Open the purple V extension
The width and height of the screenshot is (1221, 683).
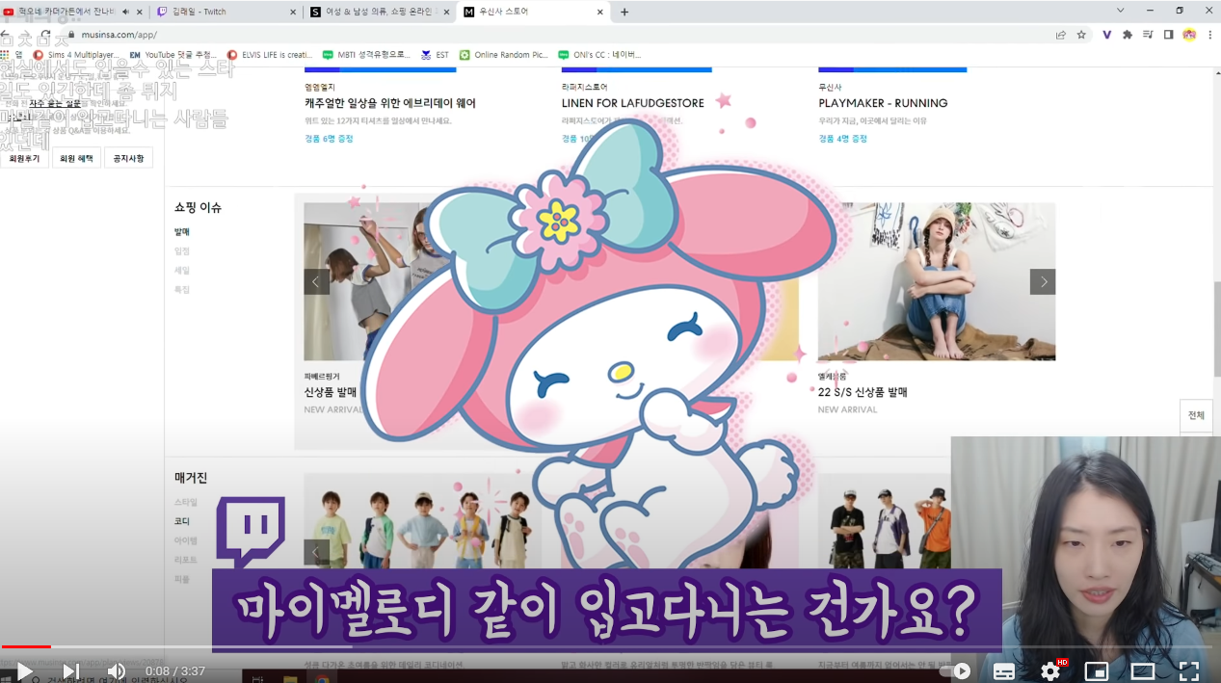[1106, 35]
